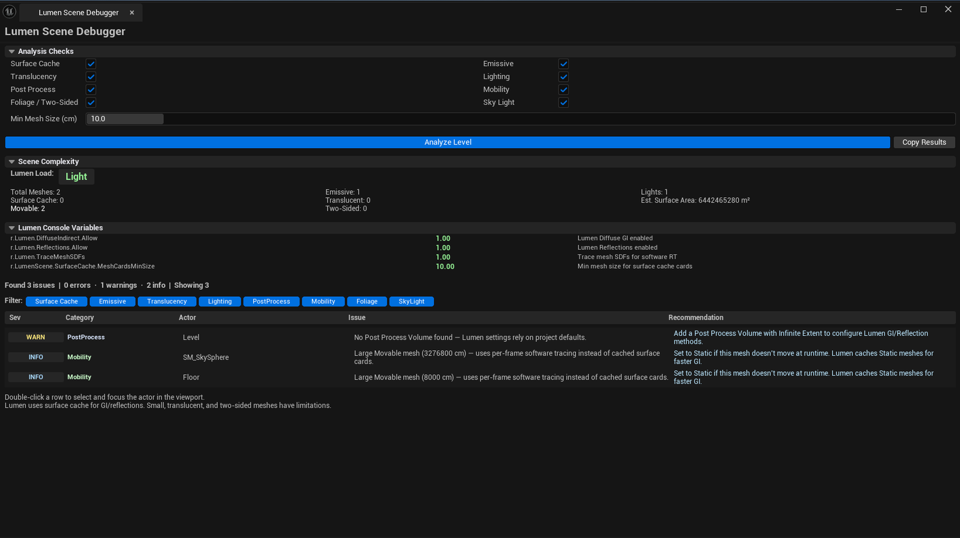
Task: Click the 'No Post Process Volume found' issue
Action: (x=470, y=338)
